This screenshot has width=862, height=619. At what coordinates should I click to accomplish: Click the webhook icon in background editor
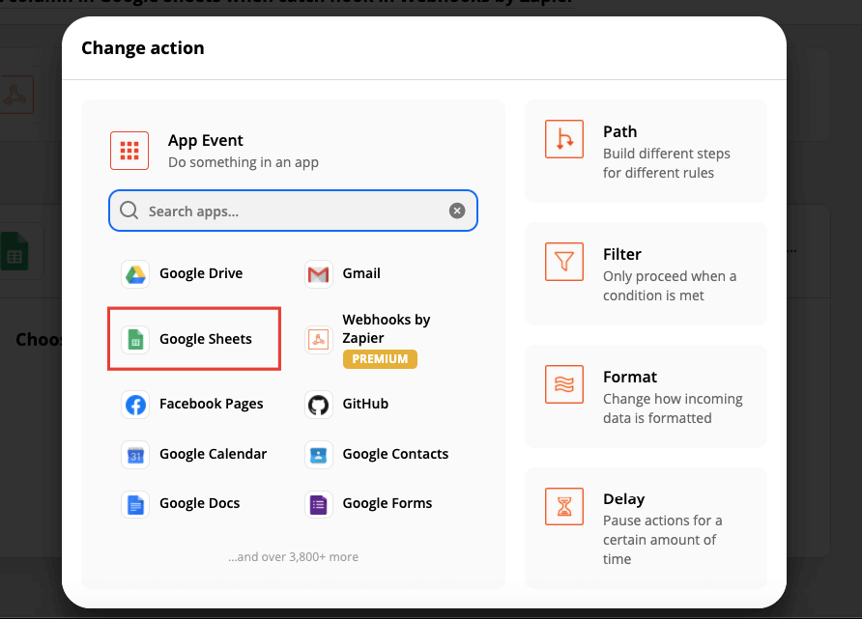[14, 95]
